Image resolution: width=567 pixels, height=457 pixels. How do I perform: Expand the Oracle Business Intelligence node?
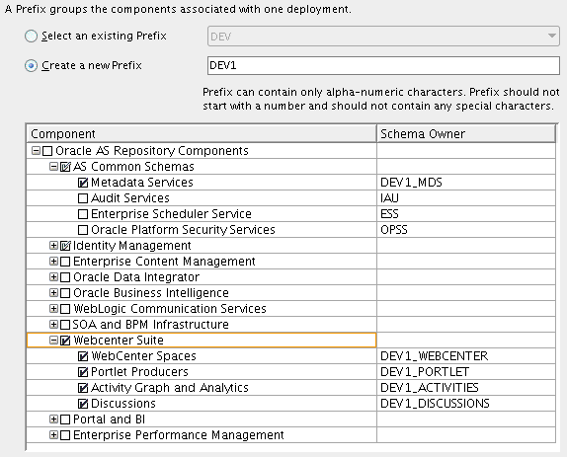point(53,292)
